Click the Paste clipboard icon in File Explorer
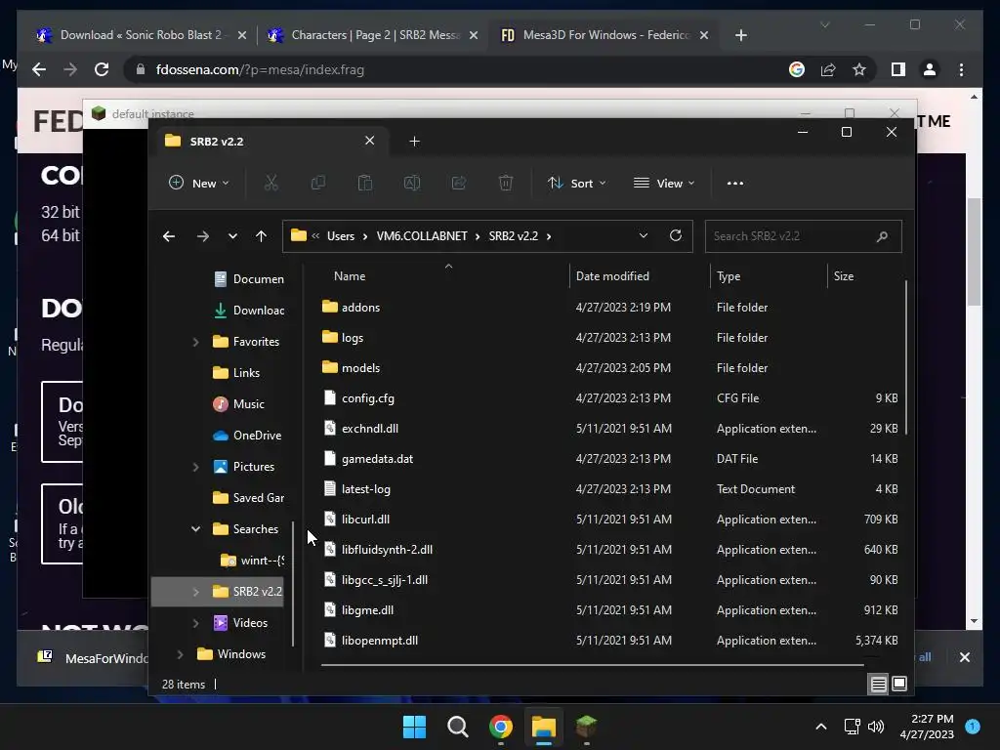 point(365,183)
